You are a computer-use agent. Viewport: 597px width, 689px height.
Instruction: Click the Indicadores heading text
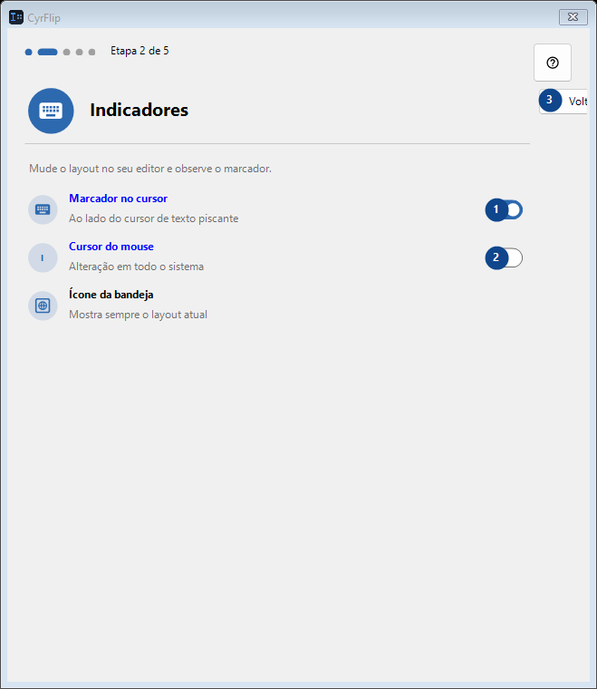140,111
